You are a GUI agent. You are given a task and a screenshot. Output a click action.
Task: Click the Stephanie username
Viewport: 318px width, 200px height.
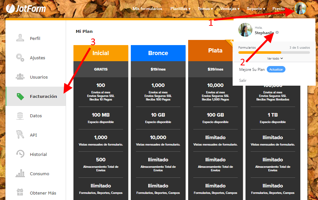pos(264,33)
